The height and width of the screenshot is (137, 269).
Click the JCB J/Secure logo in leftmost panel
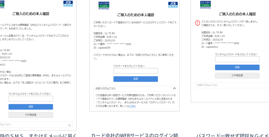tap(68, 4)
